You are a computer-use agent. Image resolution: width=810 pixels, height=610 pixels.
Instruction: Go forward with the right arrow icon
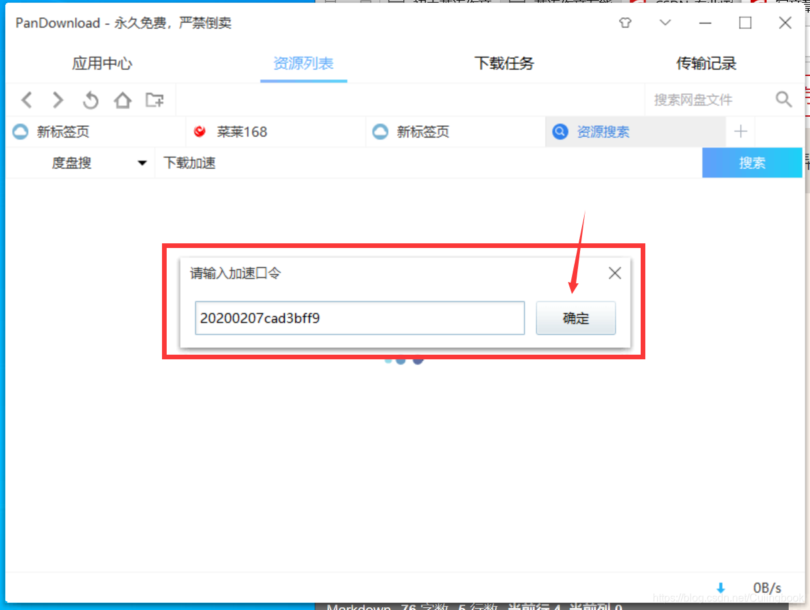click(59, 100)
